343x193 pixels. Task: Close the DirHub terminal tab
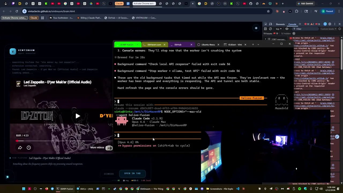pyautogui.click(x=191, y=45)
